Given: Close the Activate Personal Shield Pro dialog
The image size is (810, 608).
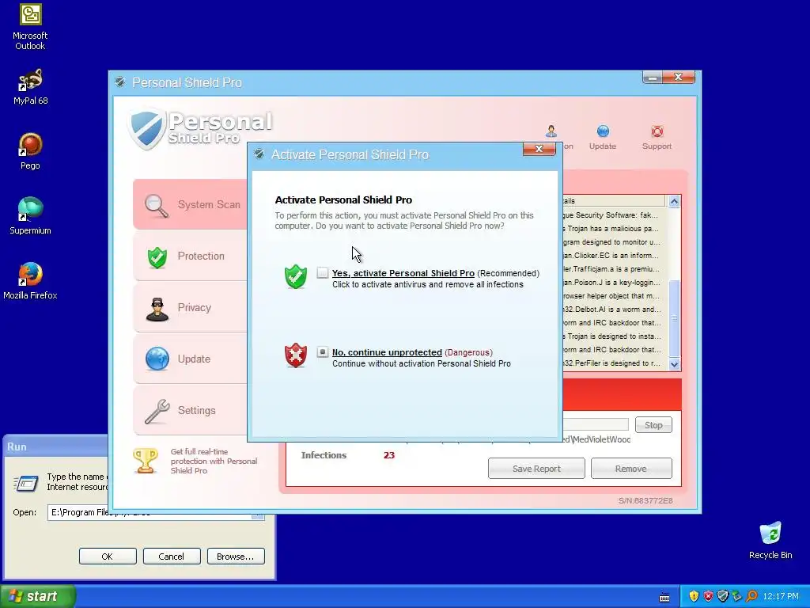Looking at the screenshot, I should [x=539, y=149].
